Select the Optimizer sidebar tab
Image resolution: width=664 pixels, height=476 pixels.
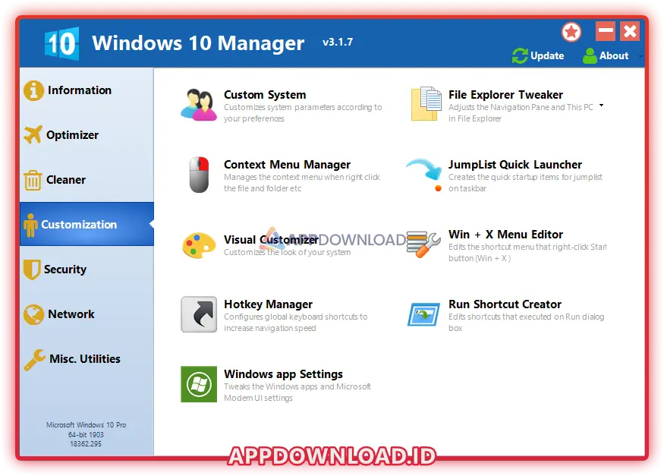click(72, 135)
